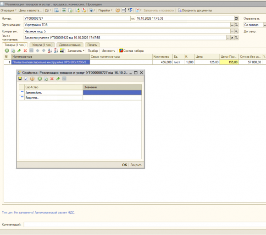Image resolution: width=266 pixels, height=235 pixels.
Task: Select the Автомобиль value cell
Action: 112,93
